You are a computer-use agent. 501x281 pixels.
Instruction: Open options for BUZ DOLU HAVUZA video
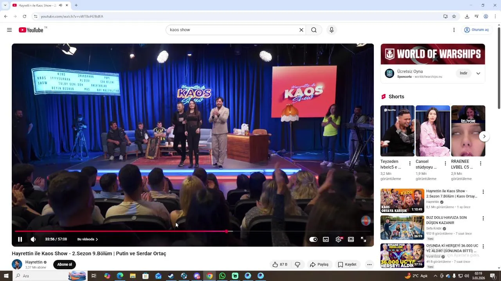coord(483,218)
